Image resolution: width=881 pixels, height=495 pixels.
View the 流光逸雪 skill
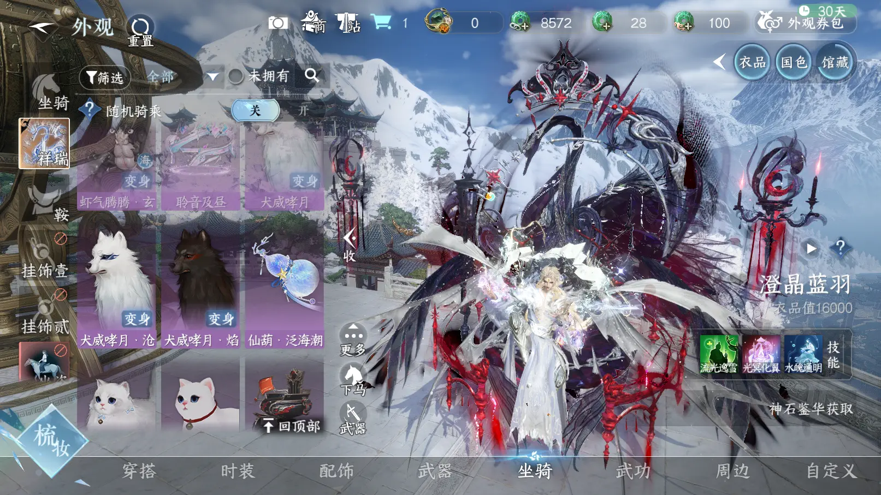(x=719, y=355)
